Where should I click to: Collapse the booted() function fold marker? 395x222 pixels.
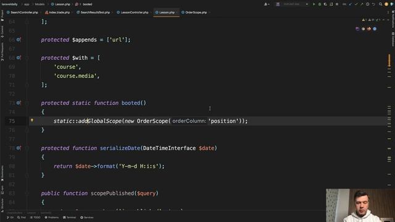coord(27,103)
